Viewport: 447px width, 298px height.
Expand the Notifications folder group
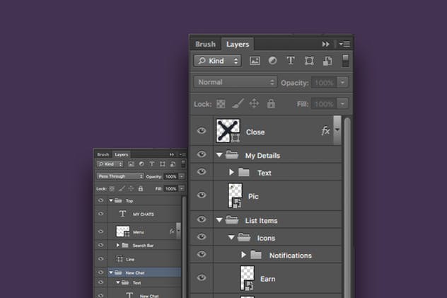pos(244,255)
